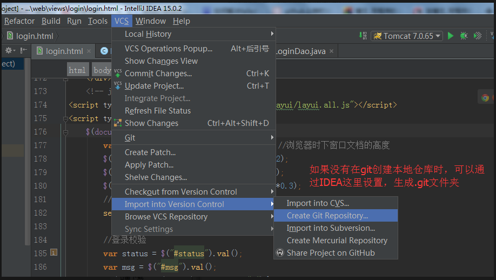
Task: Switch to the login.html editor tab
Action: (64, 51)
